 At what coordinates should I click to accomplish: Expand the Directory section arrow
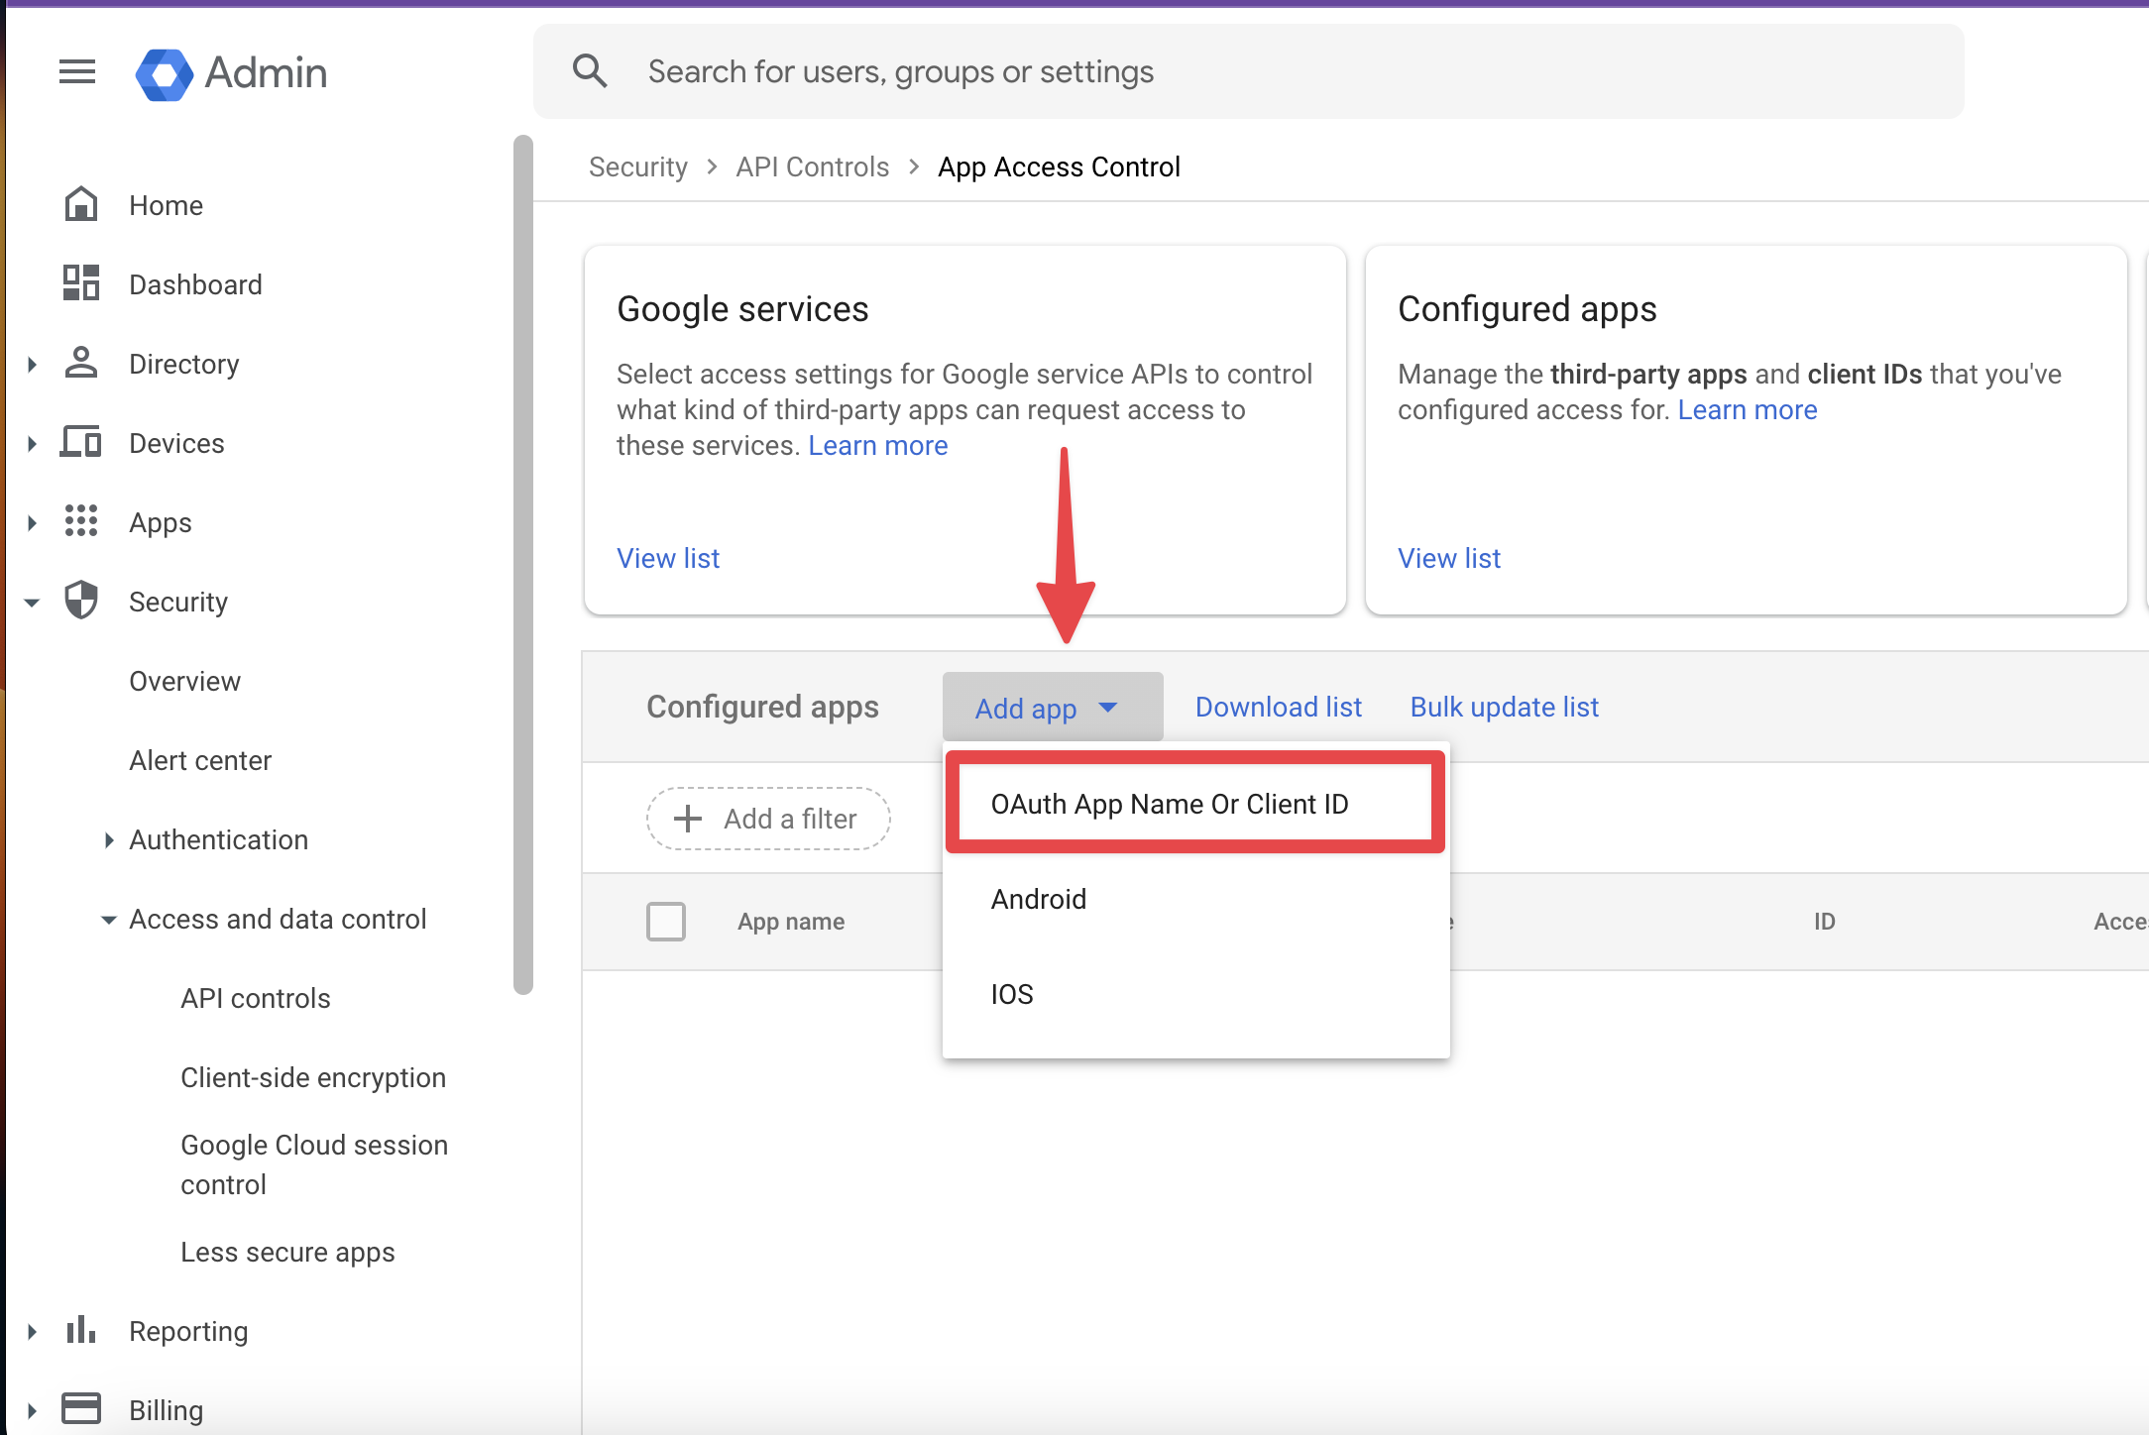click(x=33, y=364)
